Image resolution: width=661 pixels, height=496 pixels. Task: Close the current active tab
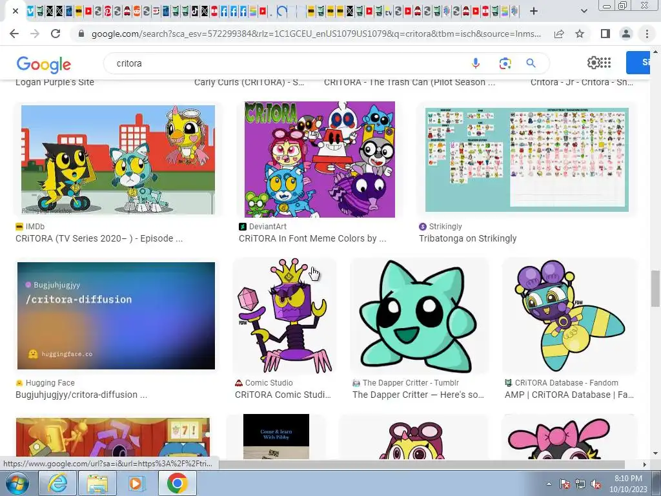point(15,11)
